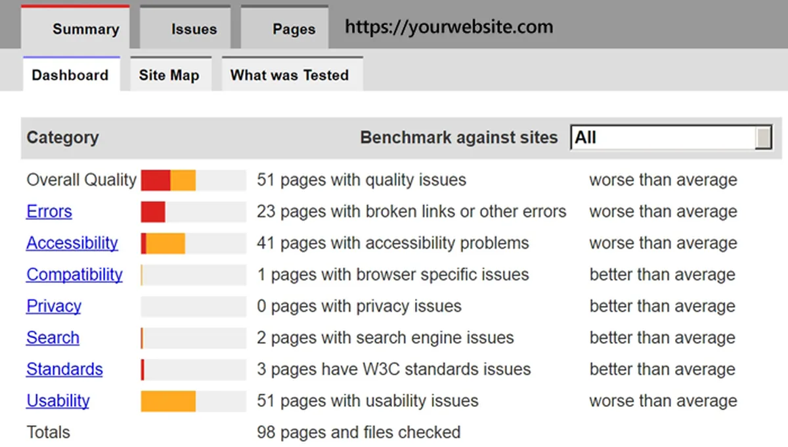Select "1 pages with browser specific issues"
The width and height of the screenshot is (788, 447).
(x=393, y=274)
